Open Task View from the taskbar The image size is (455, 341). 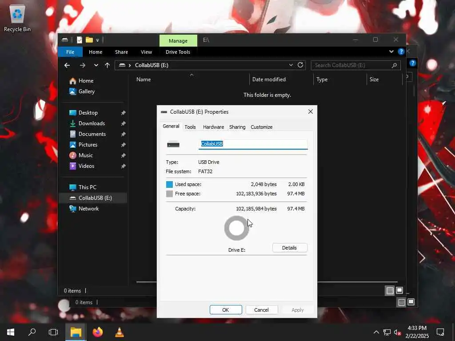tap(53, 332)
